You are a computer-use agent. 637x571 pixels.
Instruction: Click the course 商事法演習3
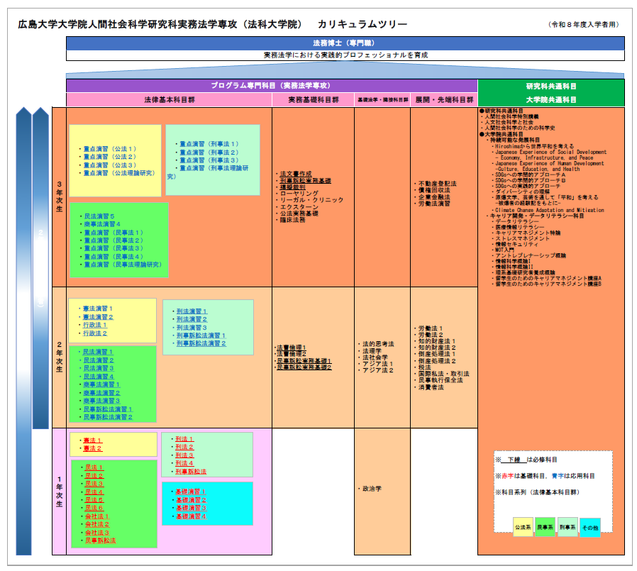pyautogui.click(x=101, y=401)
